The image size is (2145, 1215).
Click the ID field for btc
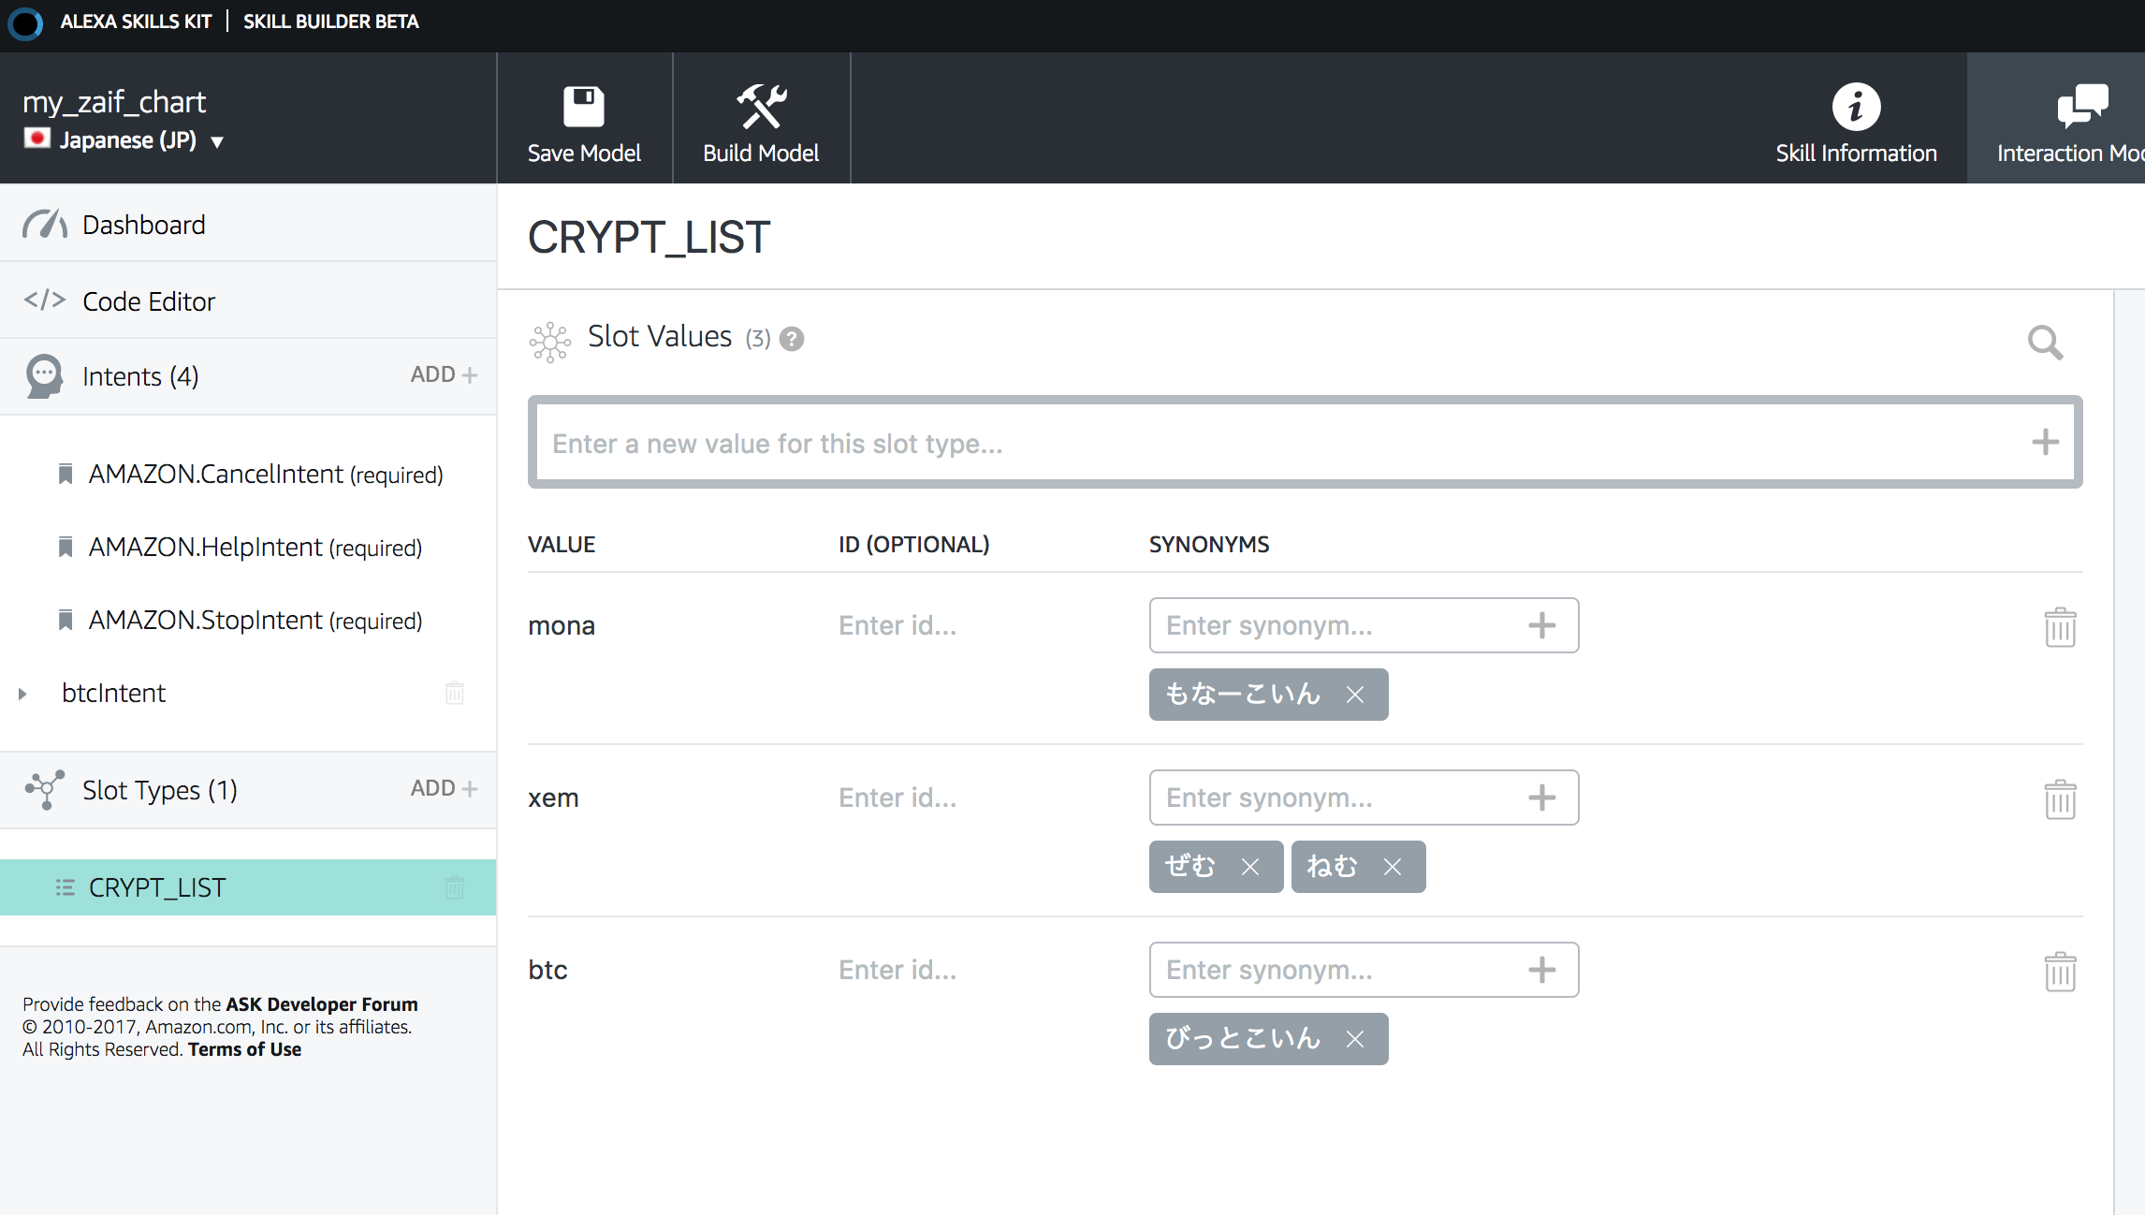click(x=897, y=970)
